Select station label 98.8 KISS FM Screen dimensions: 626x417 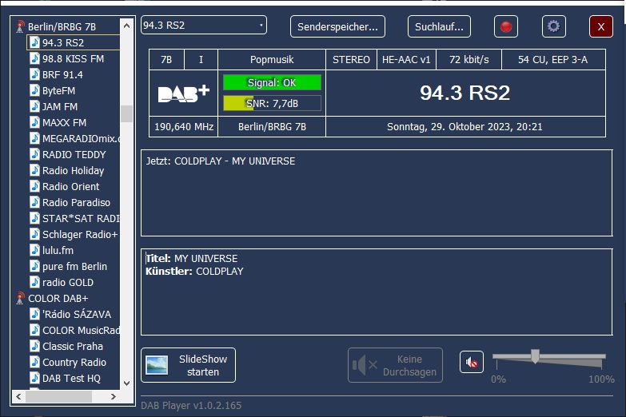(x=73, y=58)
